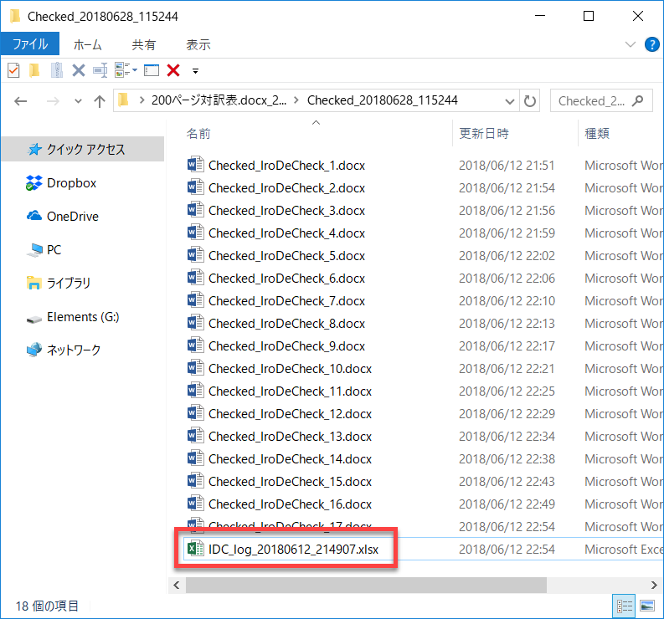Sort files by the 更新日時 column header
Screen dimensions: 664x619
[484, 133]
